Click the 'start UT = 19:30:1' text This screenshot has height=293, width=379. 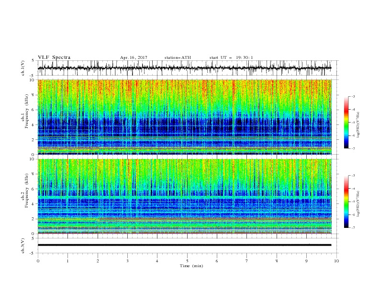click(231, 57)
